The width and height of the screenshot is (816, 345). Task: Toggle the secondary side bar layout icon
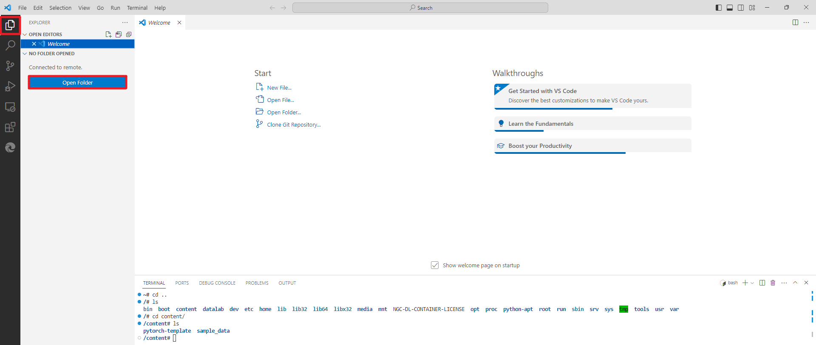pos(741,8)
